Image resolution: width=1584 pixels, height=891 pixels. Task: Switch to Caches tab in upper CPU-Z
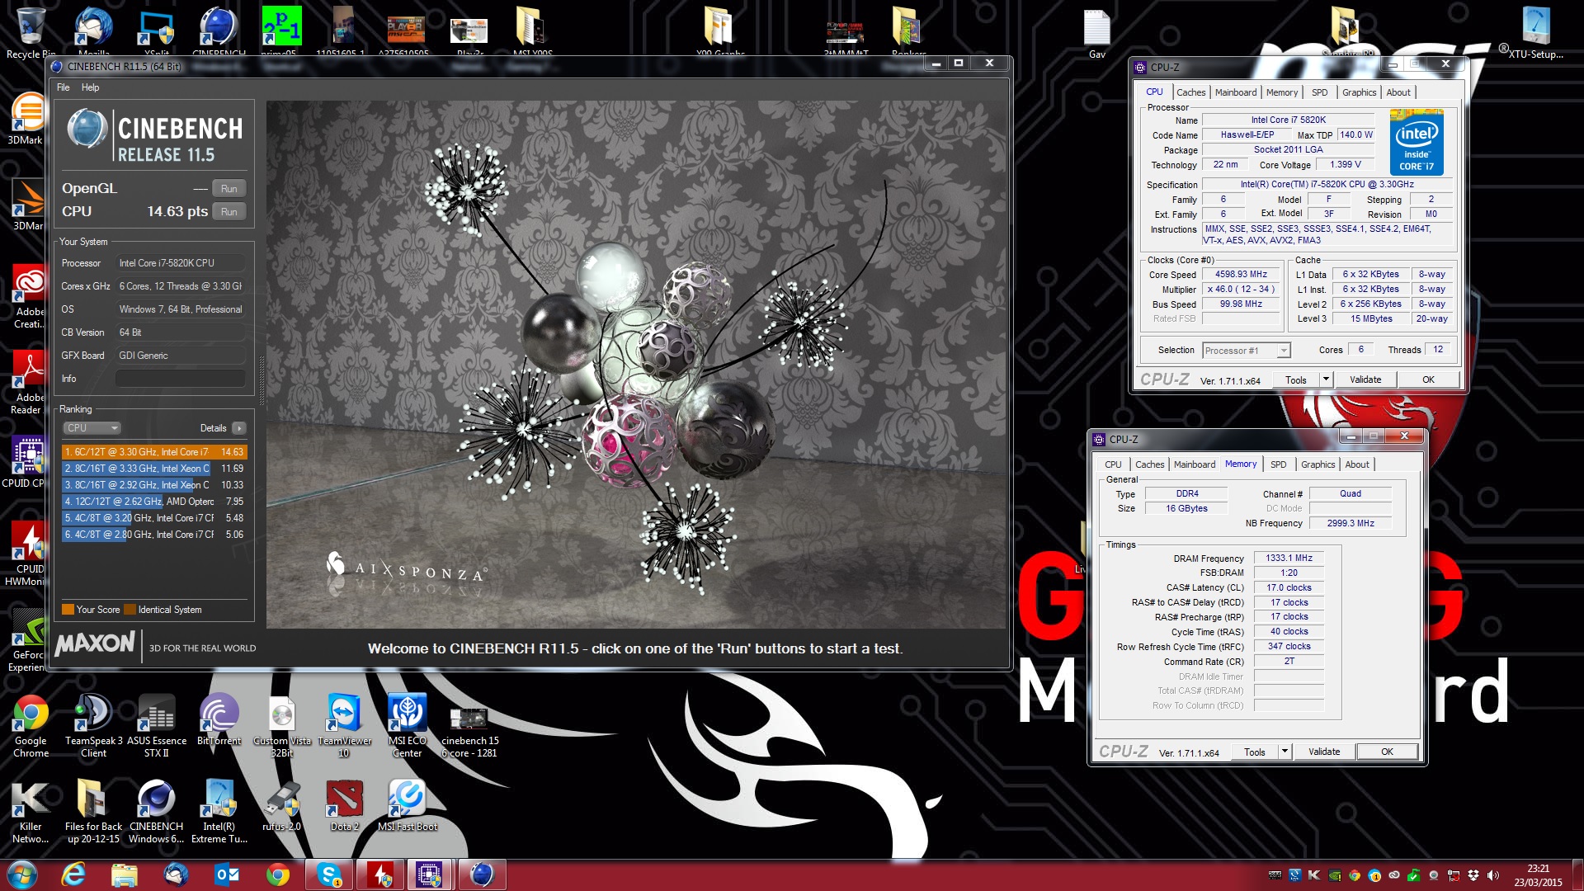click(x=1190, y=92)
